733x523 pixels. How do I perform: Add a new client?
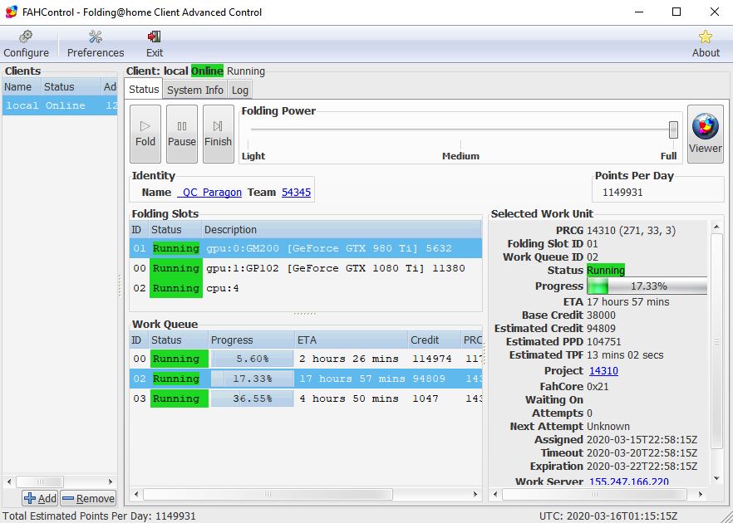coord(40,498)
